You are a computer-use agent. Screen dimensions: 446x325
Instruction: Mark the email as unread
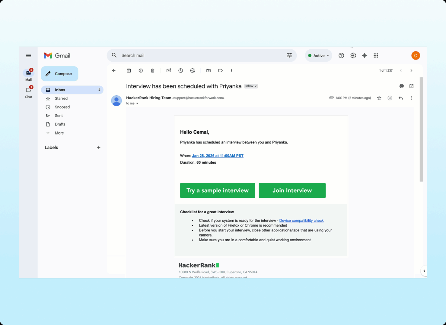(x=169, y=70)
